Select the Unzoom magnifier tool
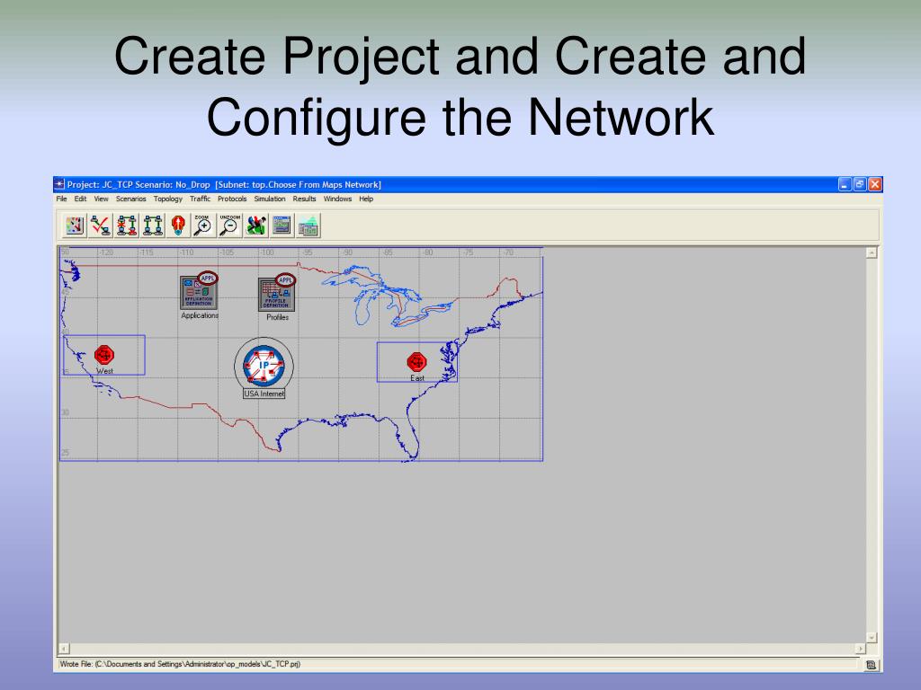 (x=229, y=226)
